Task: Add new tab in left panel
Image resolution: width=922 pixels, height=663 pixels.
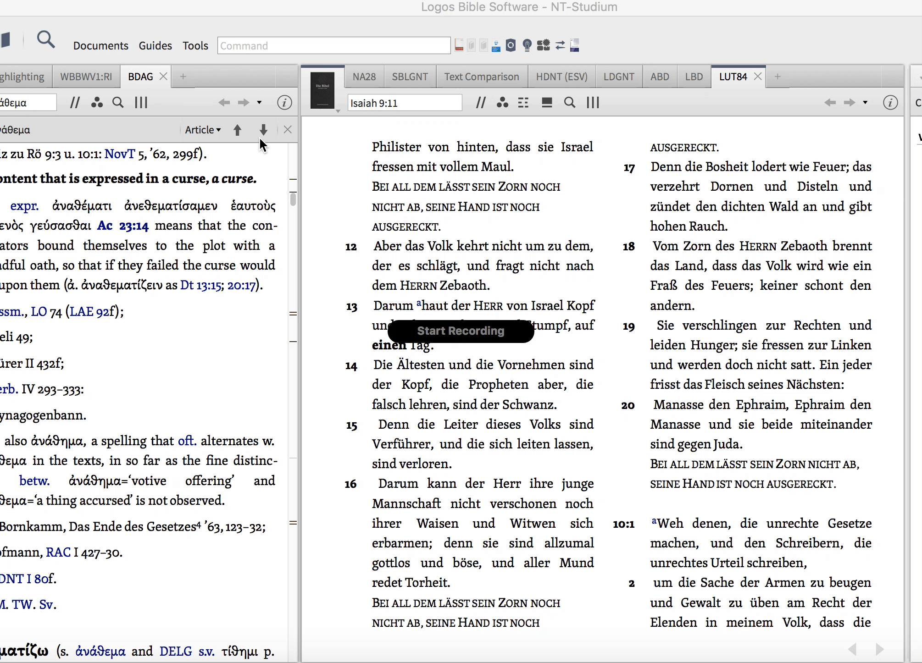Action: [183, 77]
